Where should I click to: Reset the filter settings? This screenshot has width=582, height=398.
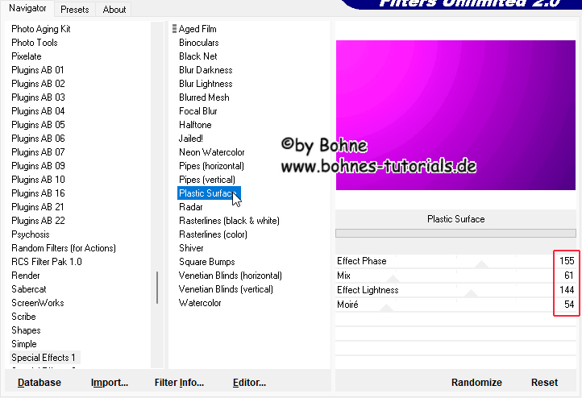pos(544,383)
